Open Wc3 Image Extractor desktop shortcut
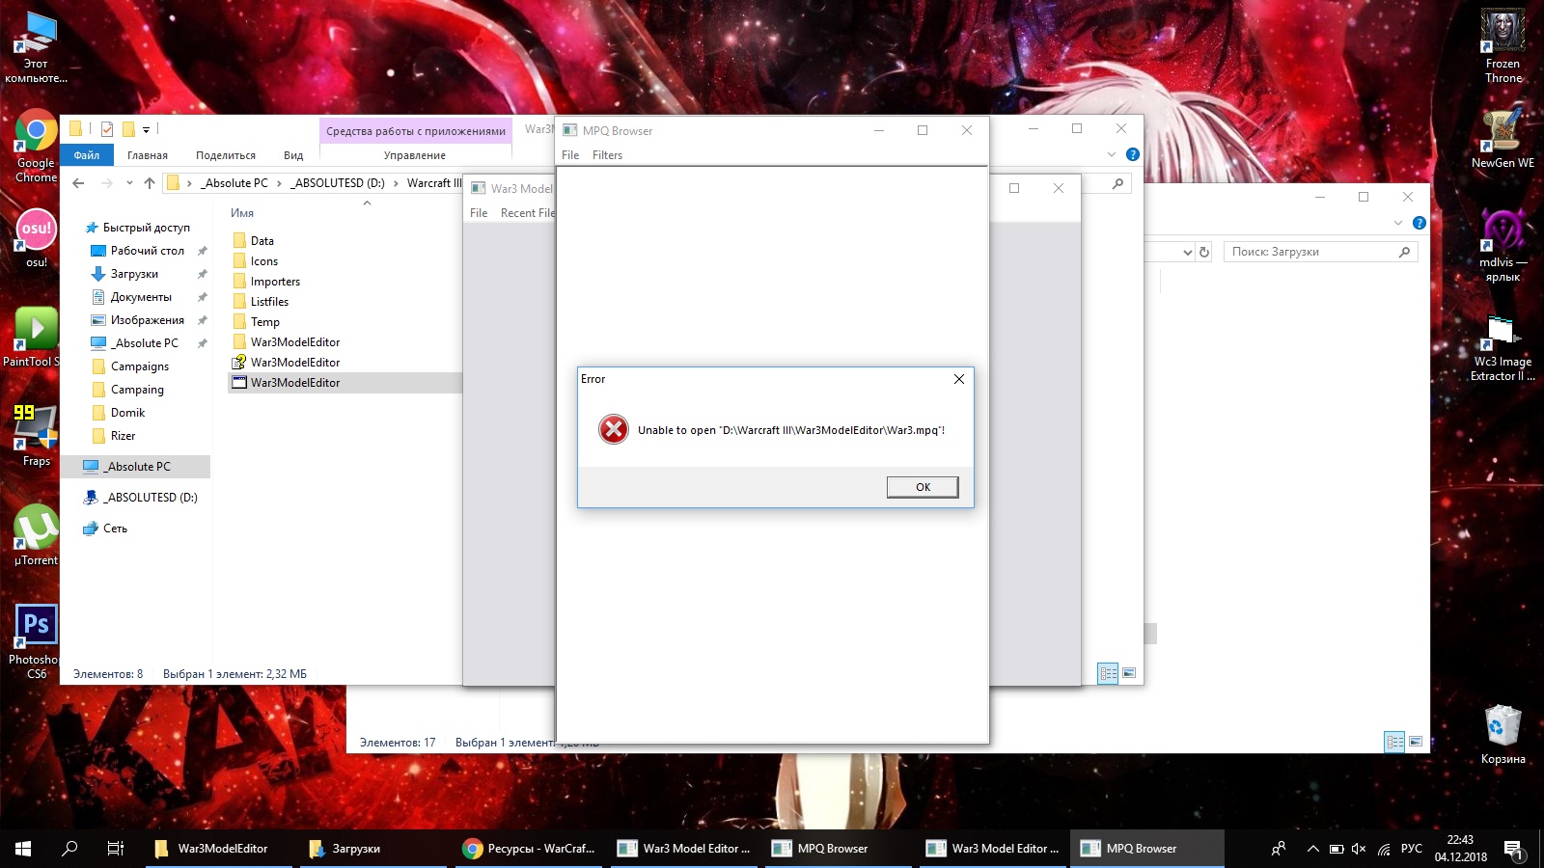 coord(1503,349)
